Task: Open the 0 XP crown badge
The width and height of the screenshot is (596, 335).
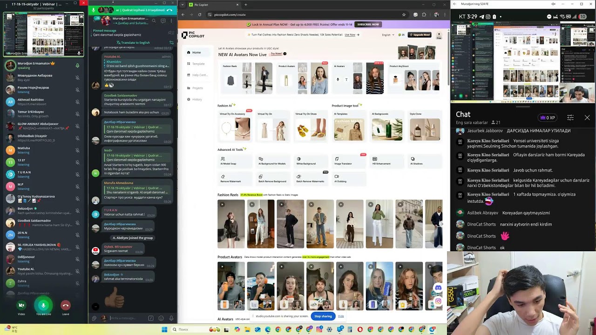Action: click(x=547, y=118)
